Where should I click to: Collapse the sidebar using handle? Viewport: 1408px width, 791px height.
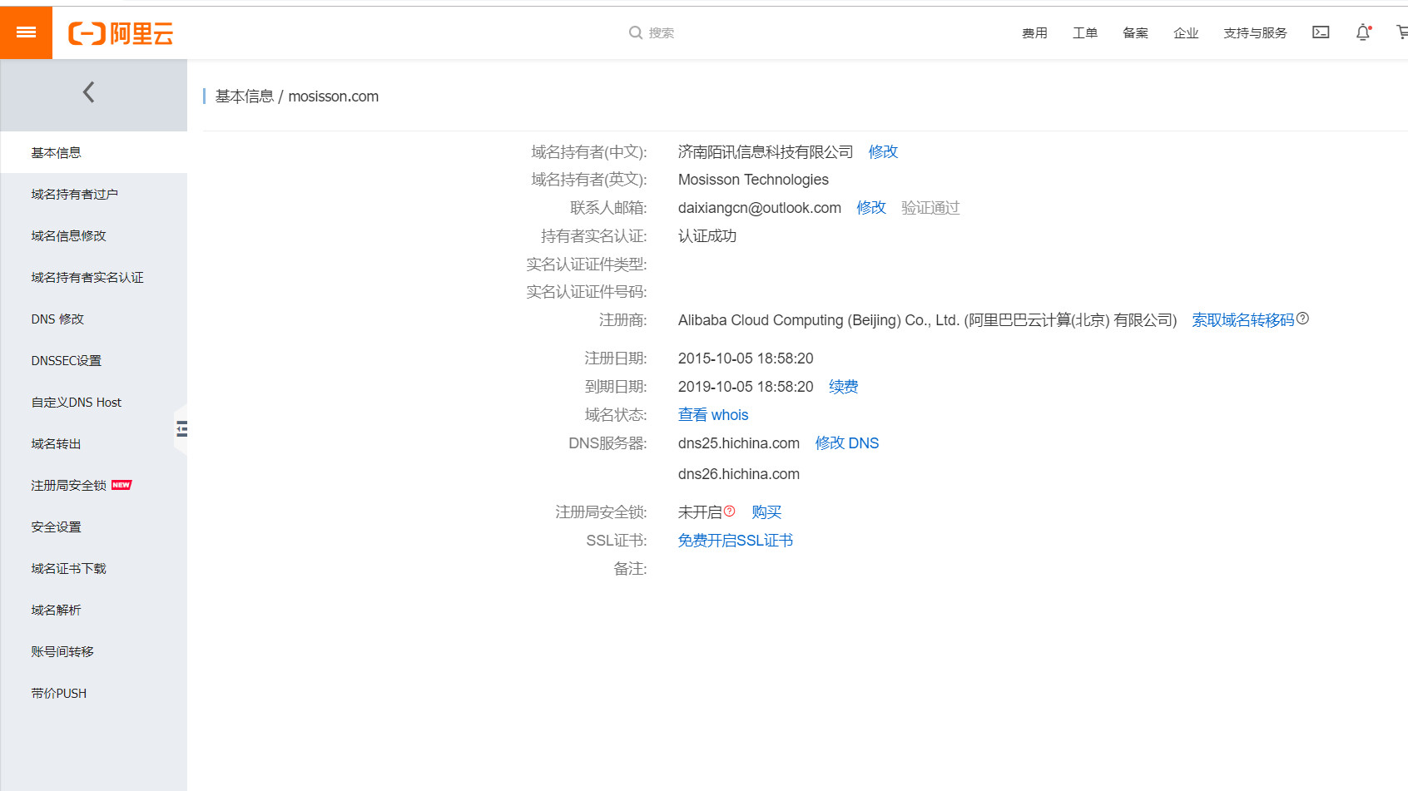(x=181, y=429)
